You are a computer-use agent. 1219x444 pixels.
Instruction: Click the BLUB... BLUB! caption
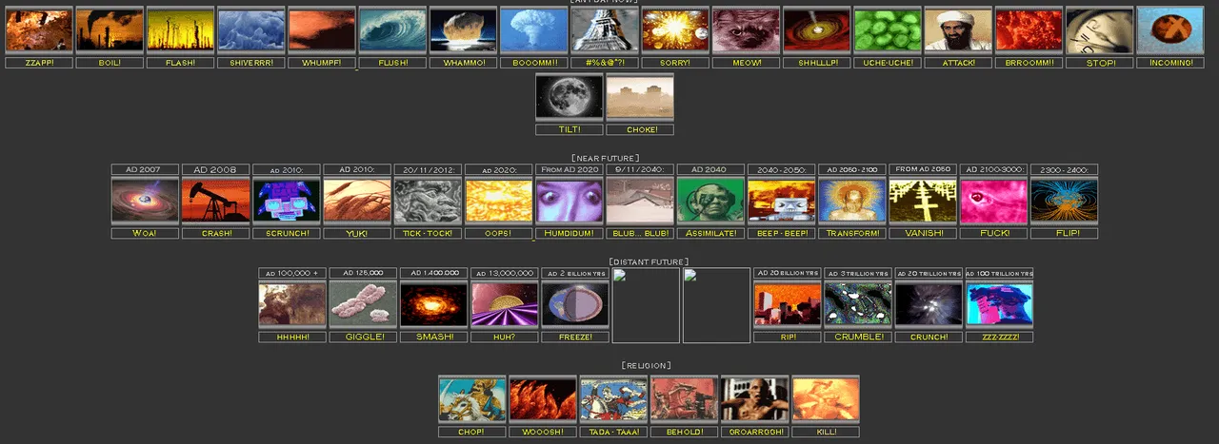click(640, 233)
